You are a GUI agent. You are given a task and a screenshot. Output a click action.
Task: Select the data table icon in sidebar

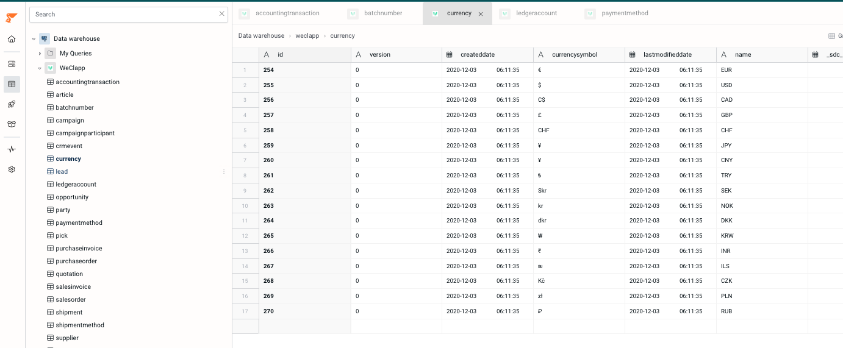point(12,84)
